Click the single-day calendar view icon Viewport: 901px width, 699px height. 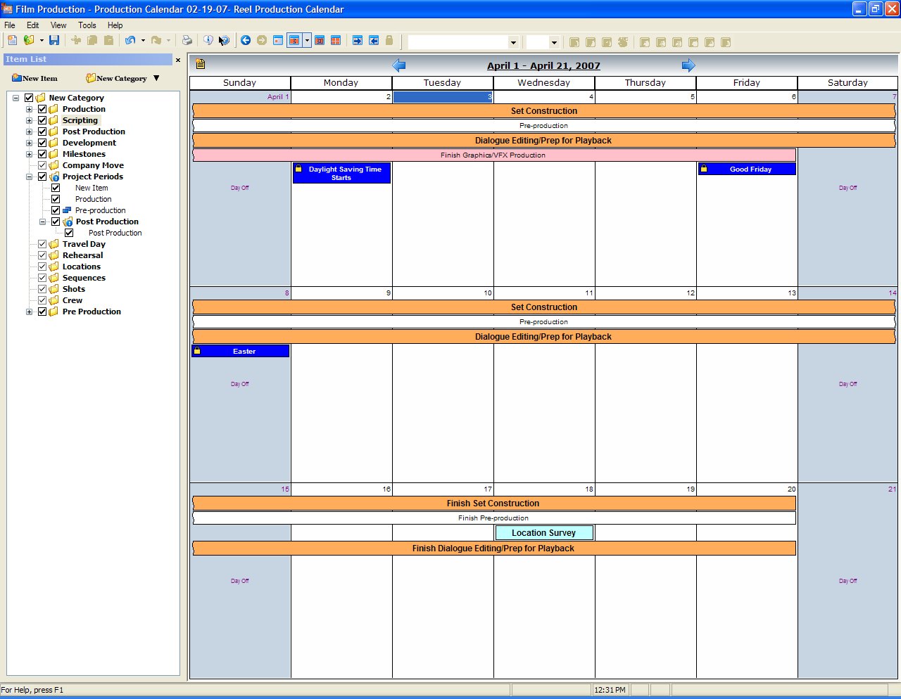click(x=278, y=41)
